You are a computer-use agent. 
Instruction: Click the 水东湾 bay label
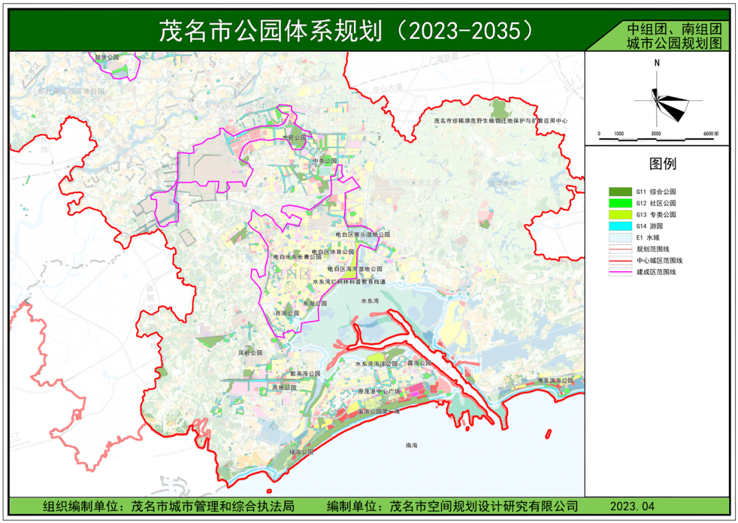click(370, 300)
